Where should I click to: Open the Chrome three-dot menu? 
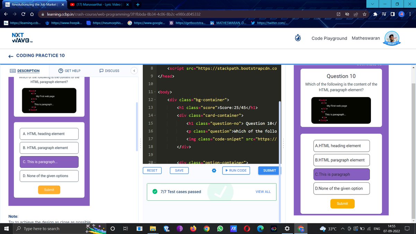[x=410, y=14]
